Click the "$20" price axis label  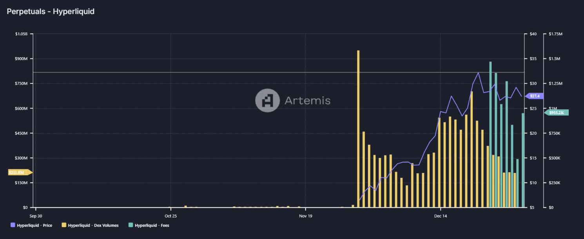pyautogui.click(x=533, y=133)
